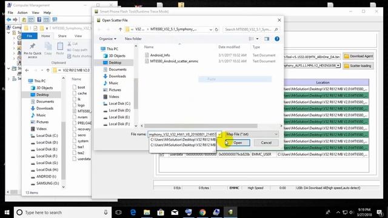This screenshot has height=218, width=388.
Task: Switch to Share tab in File Explorer
Action: pos(62,36)
